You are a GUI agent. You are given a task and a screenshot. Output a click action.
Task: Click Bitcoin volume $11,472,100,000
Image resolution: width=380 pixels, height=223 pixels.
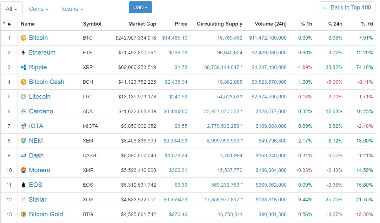pos(268,38)
